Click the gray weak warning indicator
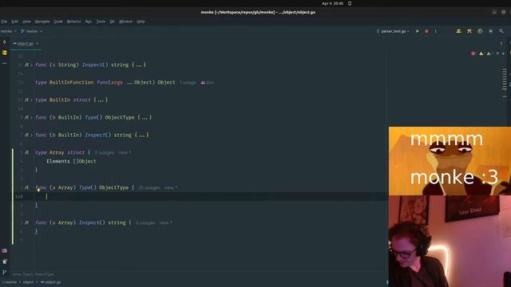 (489, 53)
